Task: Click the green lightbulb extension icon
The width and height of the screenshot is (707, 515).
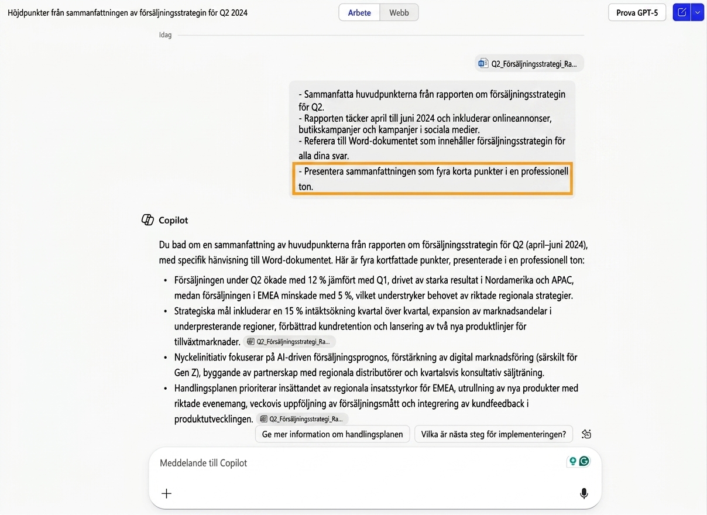Action: point(573,461)
